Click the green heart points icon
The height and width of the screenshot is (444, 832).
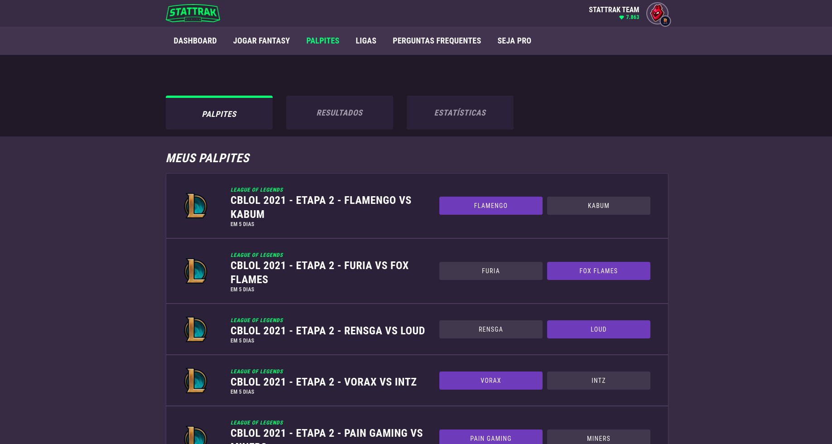point(621,17)
